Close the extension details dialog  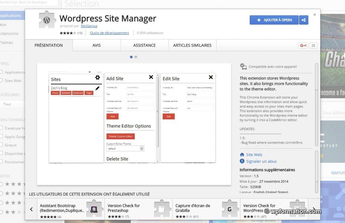(315, 14)
